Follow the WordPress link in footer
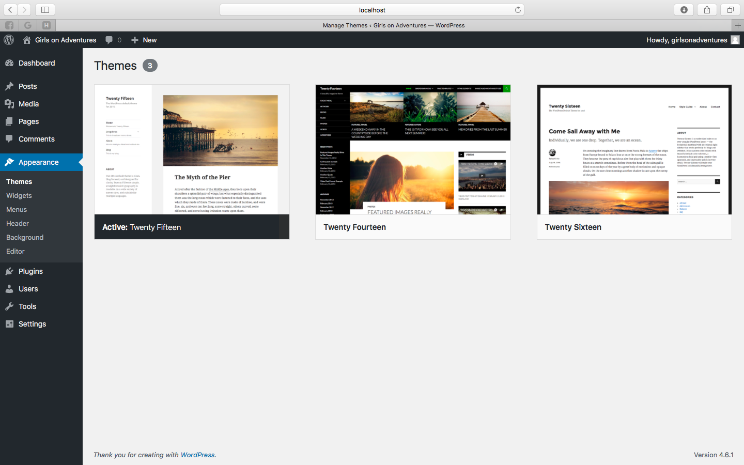 [197, 455]
